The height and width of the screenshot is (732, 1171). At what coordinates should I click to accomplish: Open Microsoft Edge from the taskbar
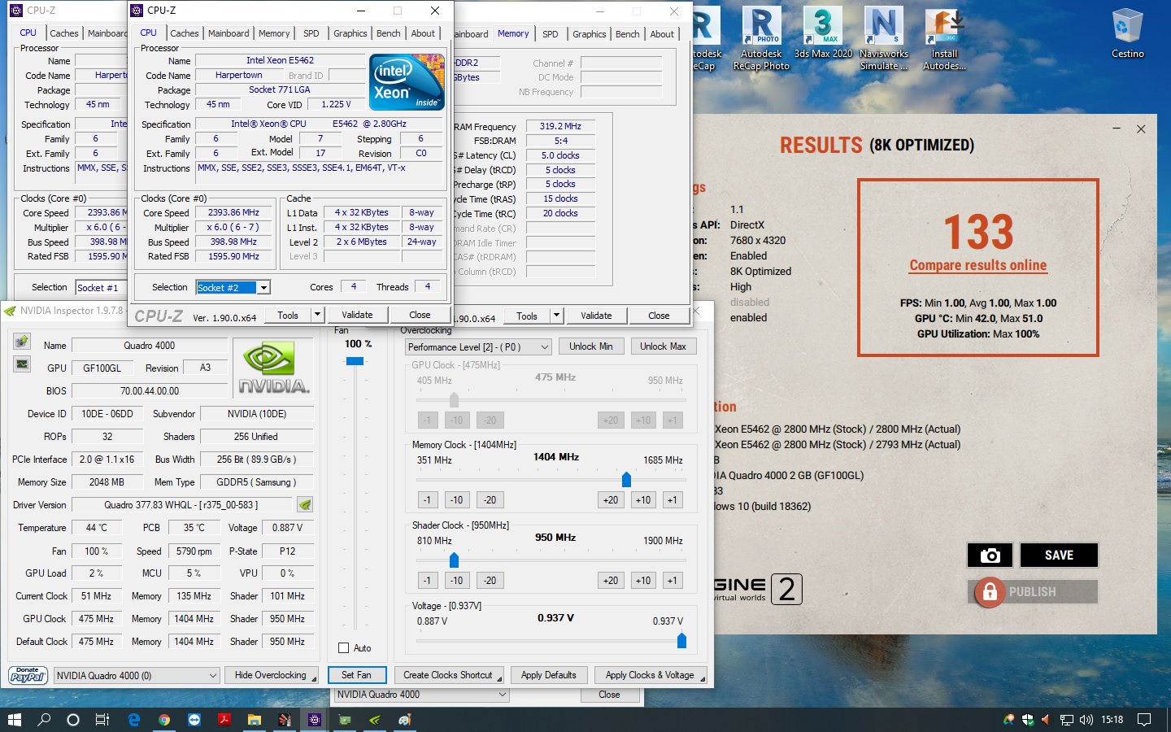(x=134, y=719)
